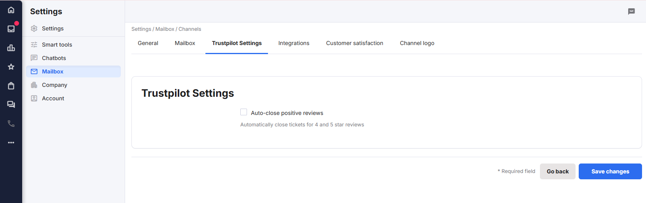Click the Save changes button
646x203 pixels.
(610, 171)
